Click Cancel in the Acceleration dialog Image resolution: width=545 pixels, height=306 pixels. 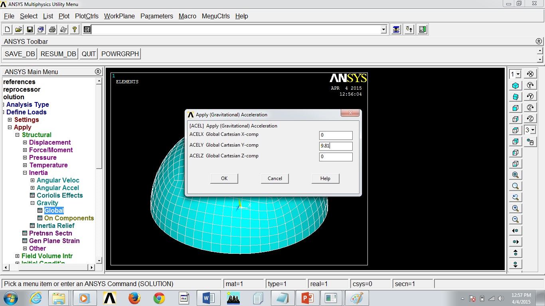coord(275,178)
